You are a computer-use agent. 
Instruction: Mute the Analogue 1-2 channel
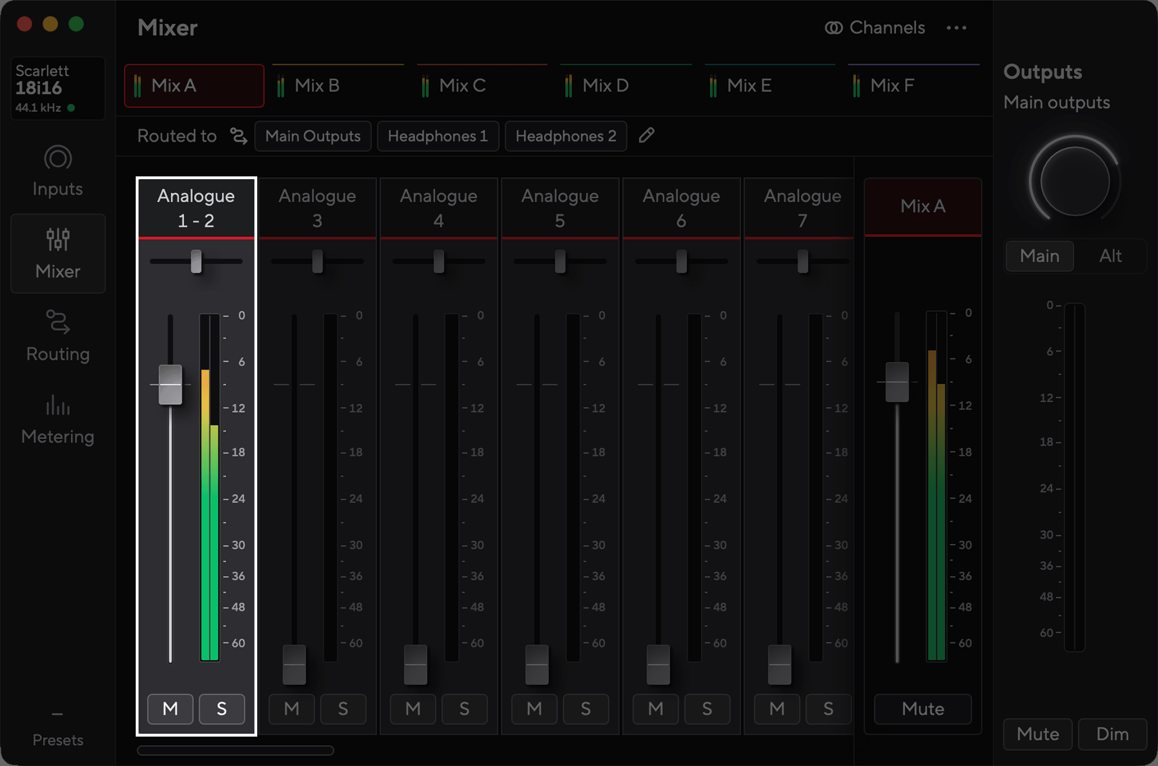[170, 709]
